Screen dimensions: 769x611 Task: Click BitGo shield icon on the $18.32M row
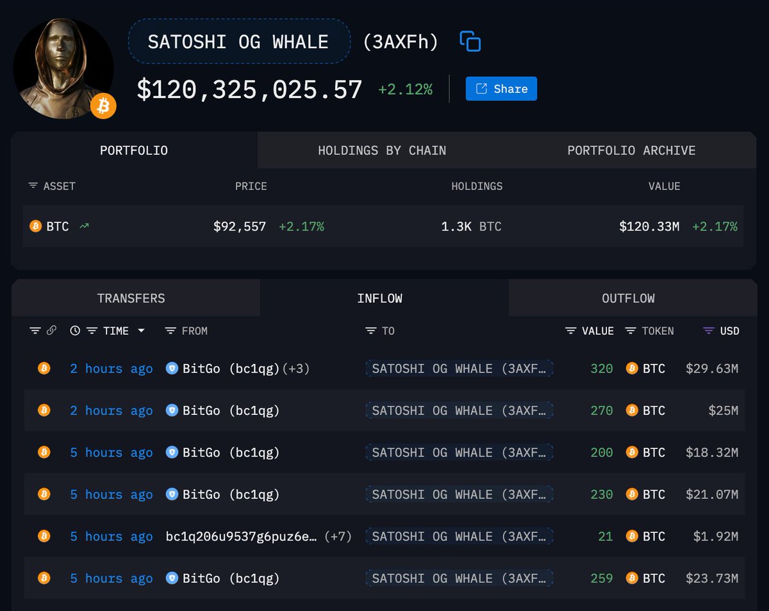pos(172,452)
